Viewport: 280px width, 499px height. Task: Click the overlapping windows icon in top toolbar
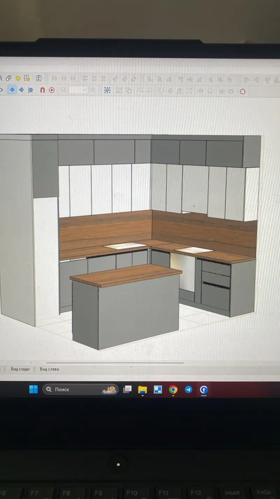point(9,78)
